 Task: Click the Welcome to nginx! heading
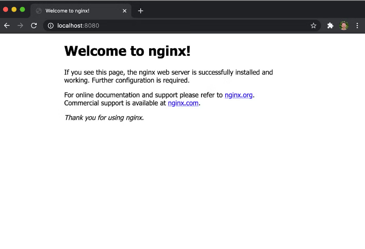point(127,51)
